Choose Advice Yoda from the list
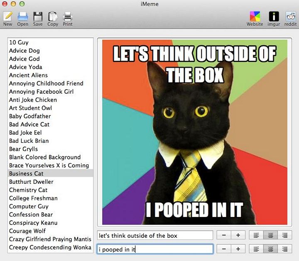This screenshot has width=299, height=261. coord(51,67)
